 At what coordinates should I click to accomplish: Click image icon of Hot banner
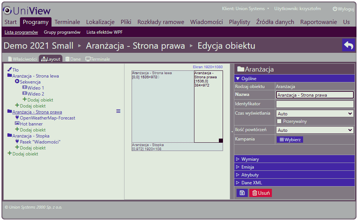tap(17, 124)
